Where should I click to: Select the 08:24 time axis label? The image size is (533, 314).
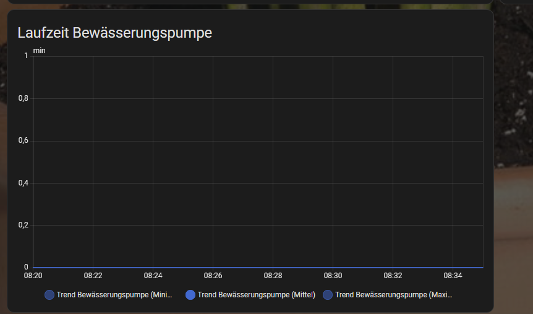click(153, 275)
